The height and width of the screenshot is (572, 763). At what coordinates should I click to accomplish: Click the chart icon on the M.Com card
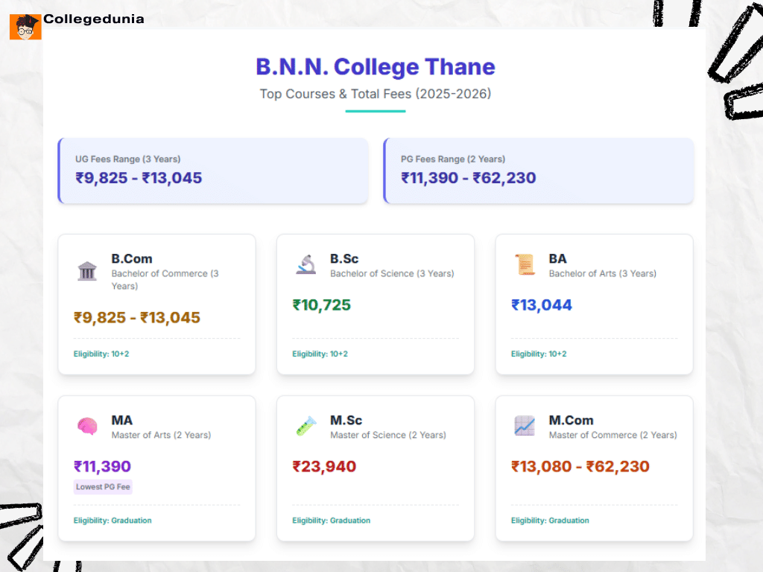(525, 425)
